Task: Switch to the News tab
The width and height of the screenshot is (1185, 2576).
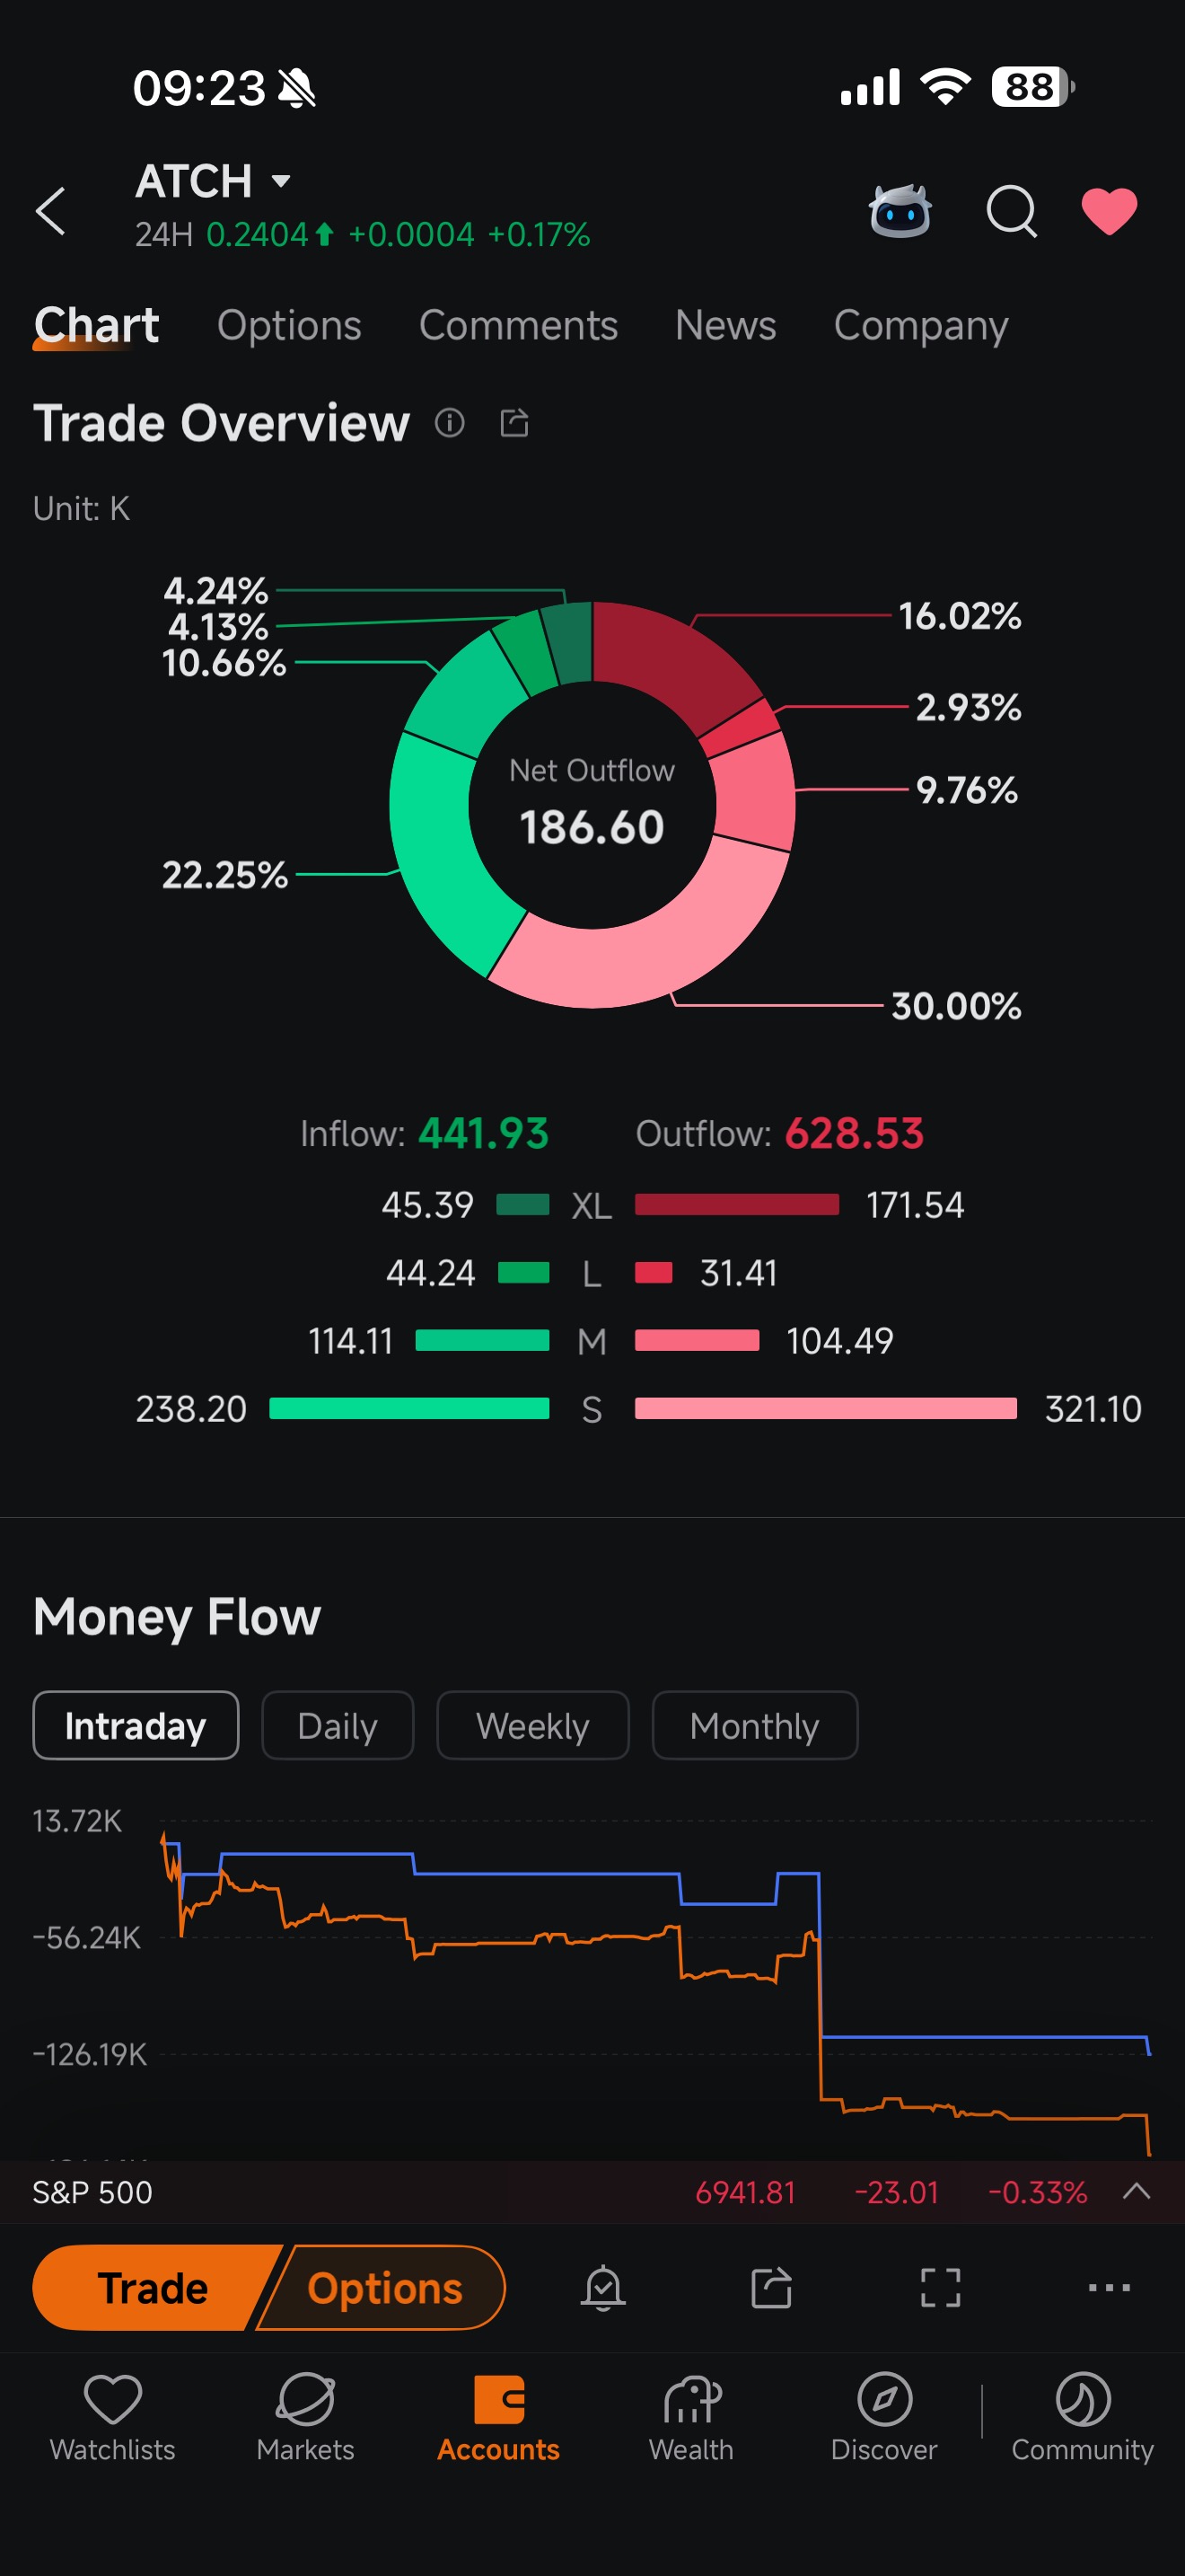Action: click(x=725, y=325)
